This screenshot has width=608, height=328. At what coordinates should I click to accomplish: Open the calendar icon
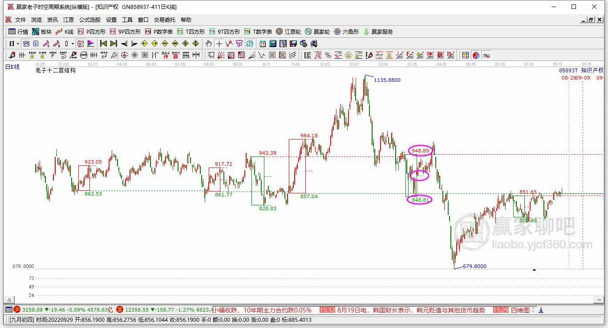coord(263,44)
